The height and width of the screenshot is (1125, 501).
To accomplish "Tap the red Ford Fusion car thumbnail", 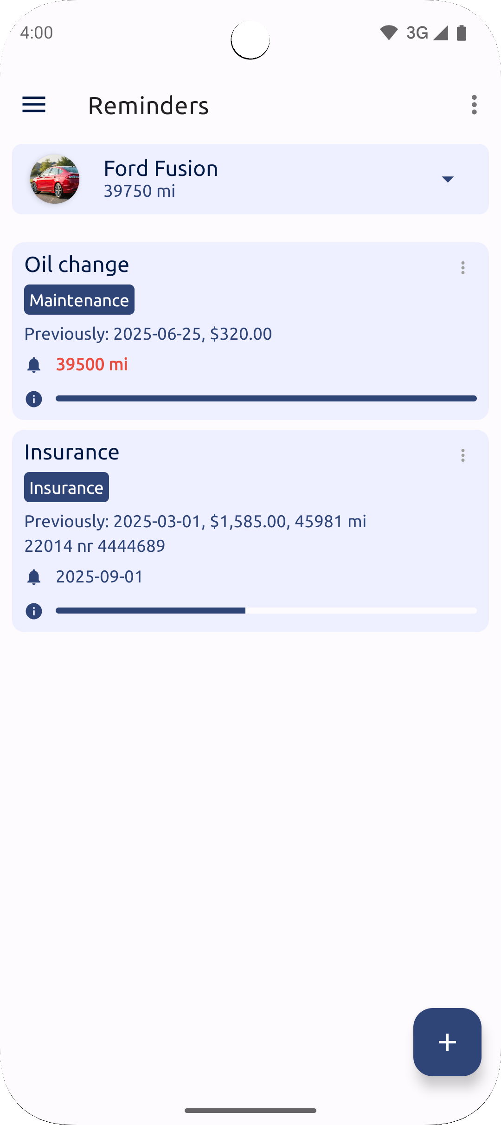I will pyautogui.click(x=55, y=179).
